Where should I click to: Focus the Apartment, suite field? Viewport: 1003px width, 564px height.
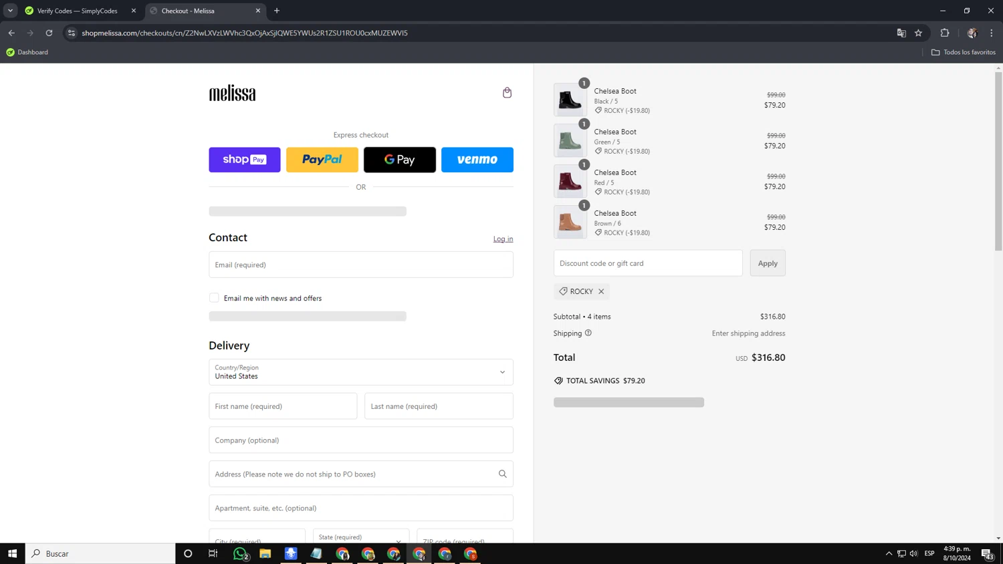(361, 508)
